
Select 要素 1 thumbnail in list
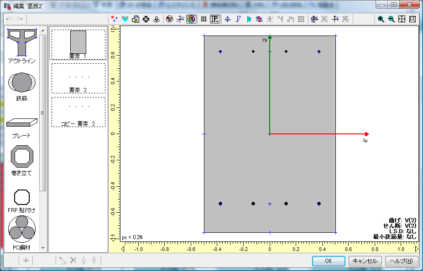[78, 44]
